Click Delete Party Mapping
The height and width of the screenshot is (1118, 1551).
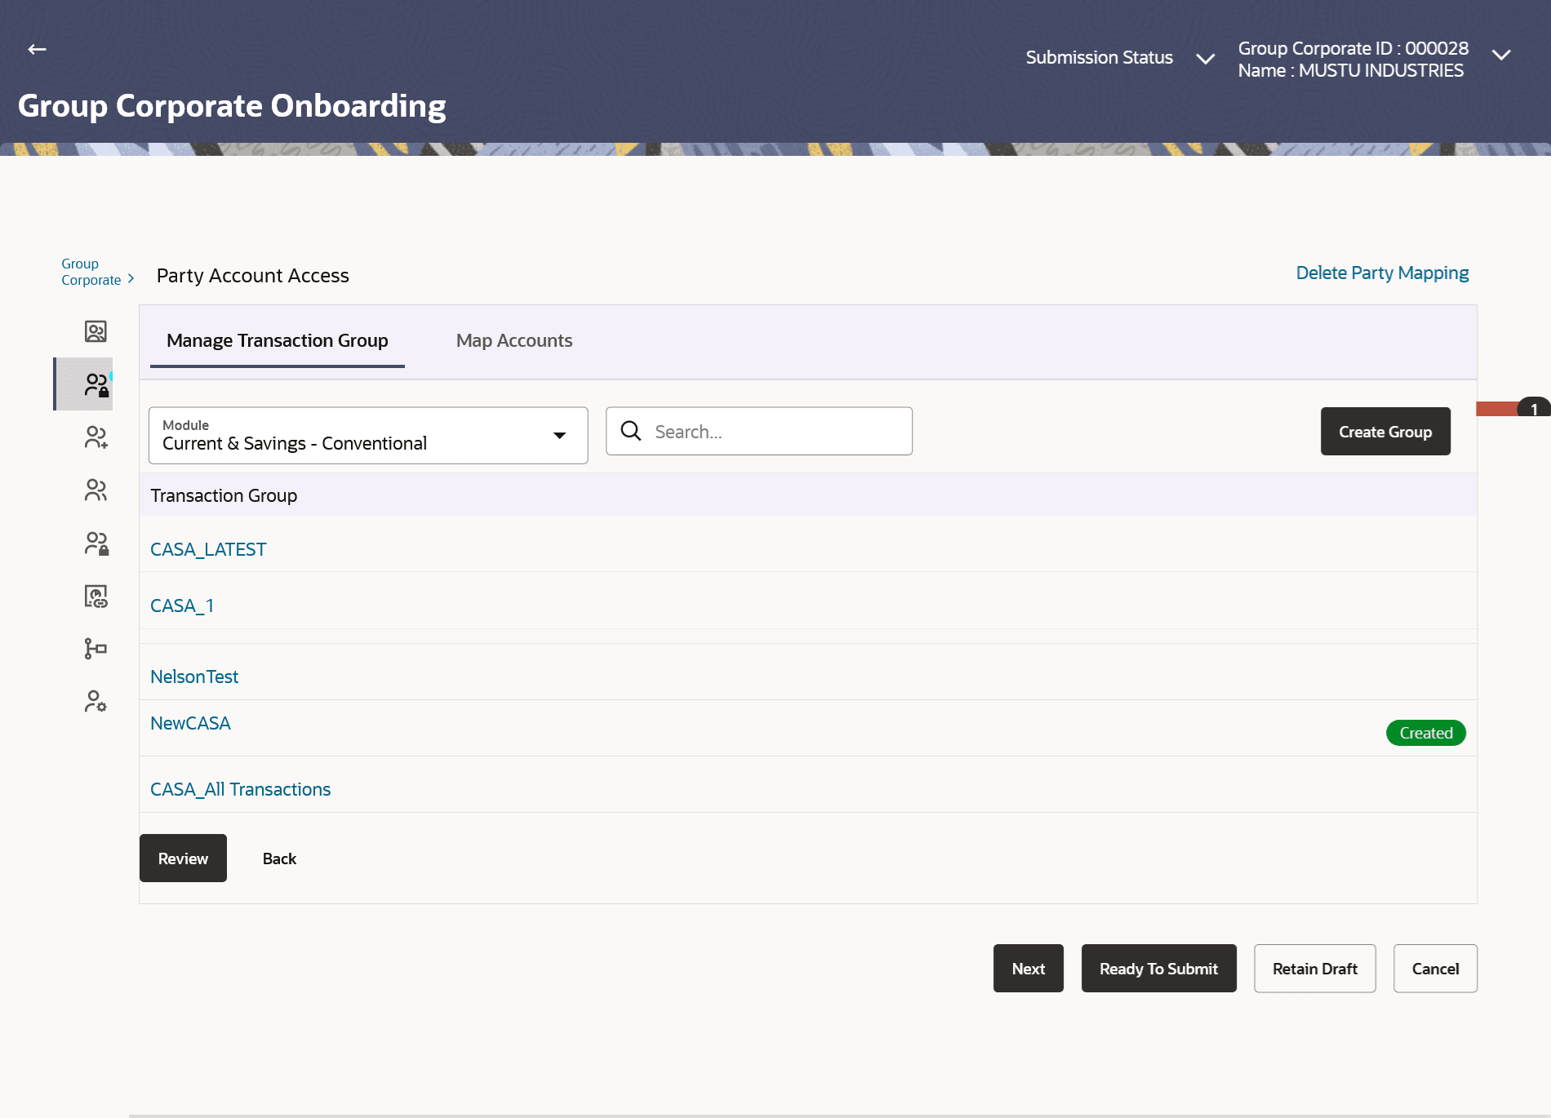pos(1382,273)
